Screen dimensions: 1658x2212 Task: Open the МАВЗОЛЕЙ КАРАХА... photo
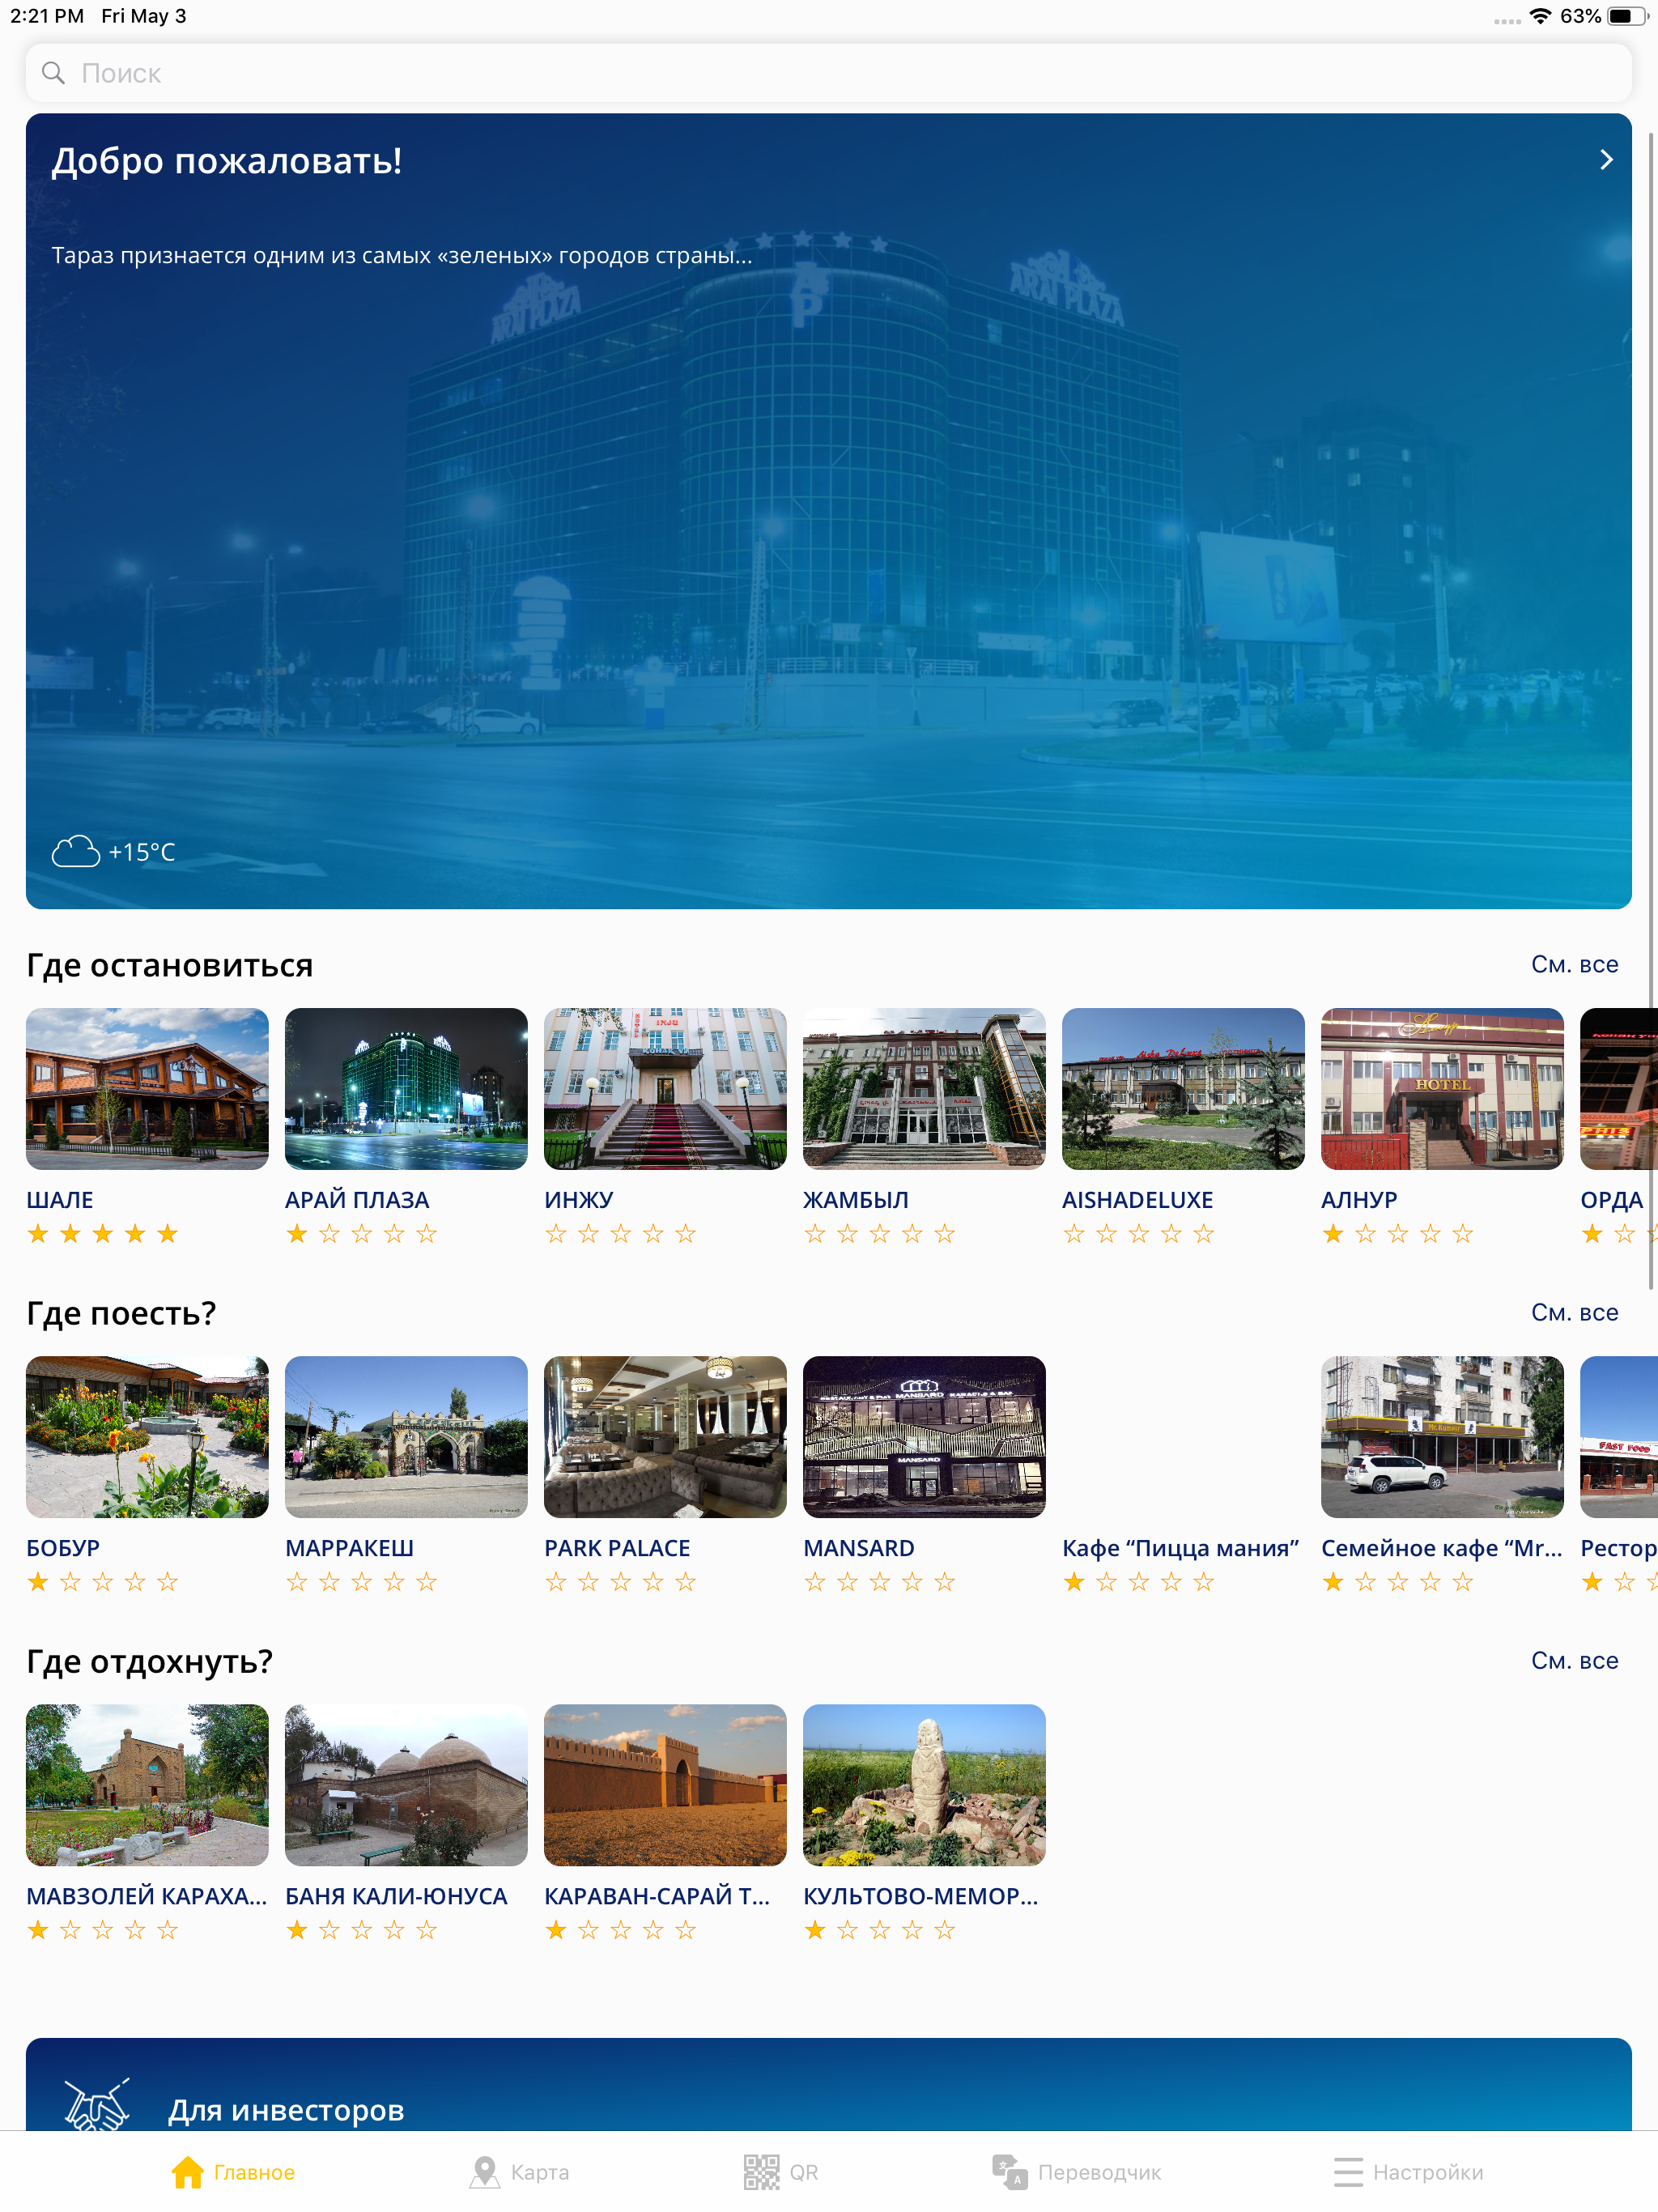pyautogui.click(x=147, y=1785)
